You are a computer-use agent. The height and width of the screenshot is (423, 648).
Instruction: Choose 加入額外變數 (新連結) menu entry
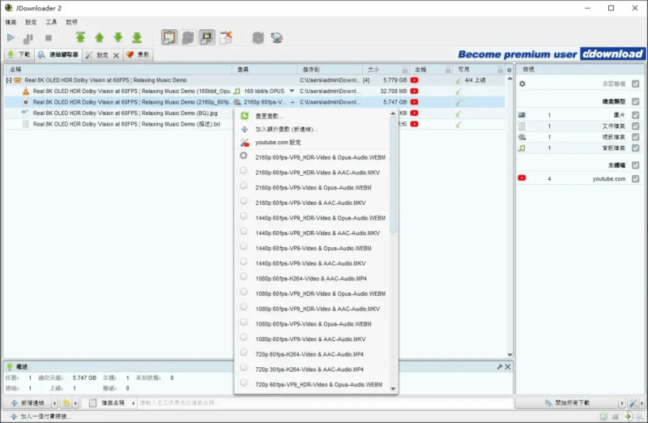click(x=313, y=130)
